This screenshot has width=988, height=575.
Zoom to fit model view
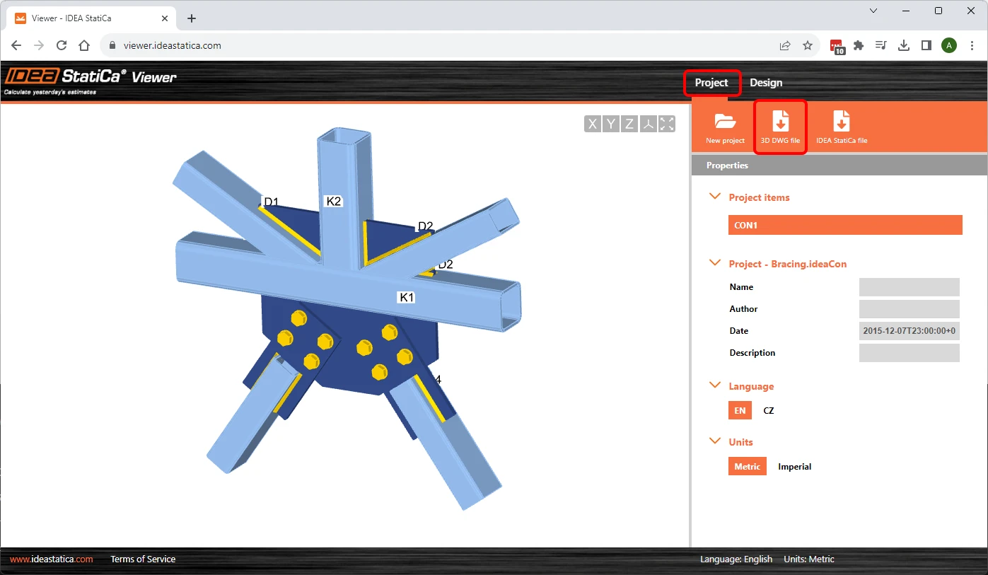667,124
